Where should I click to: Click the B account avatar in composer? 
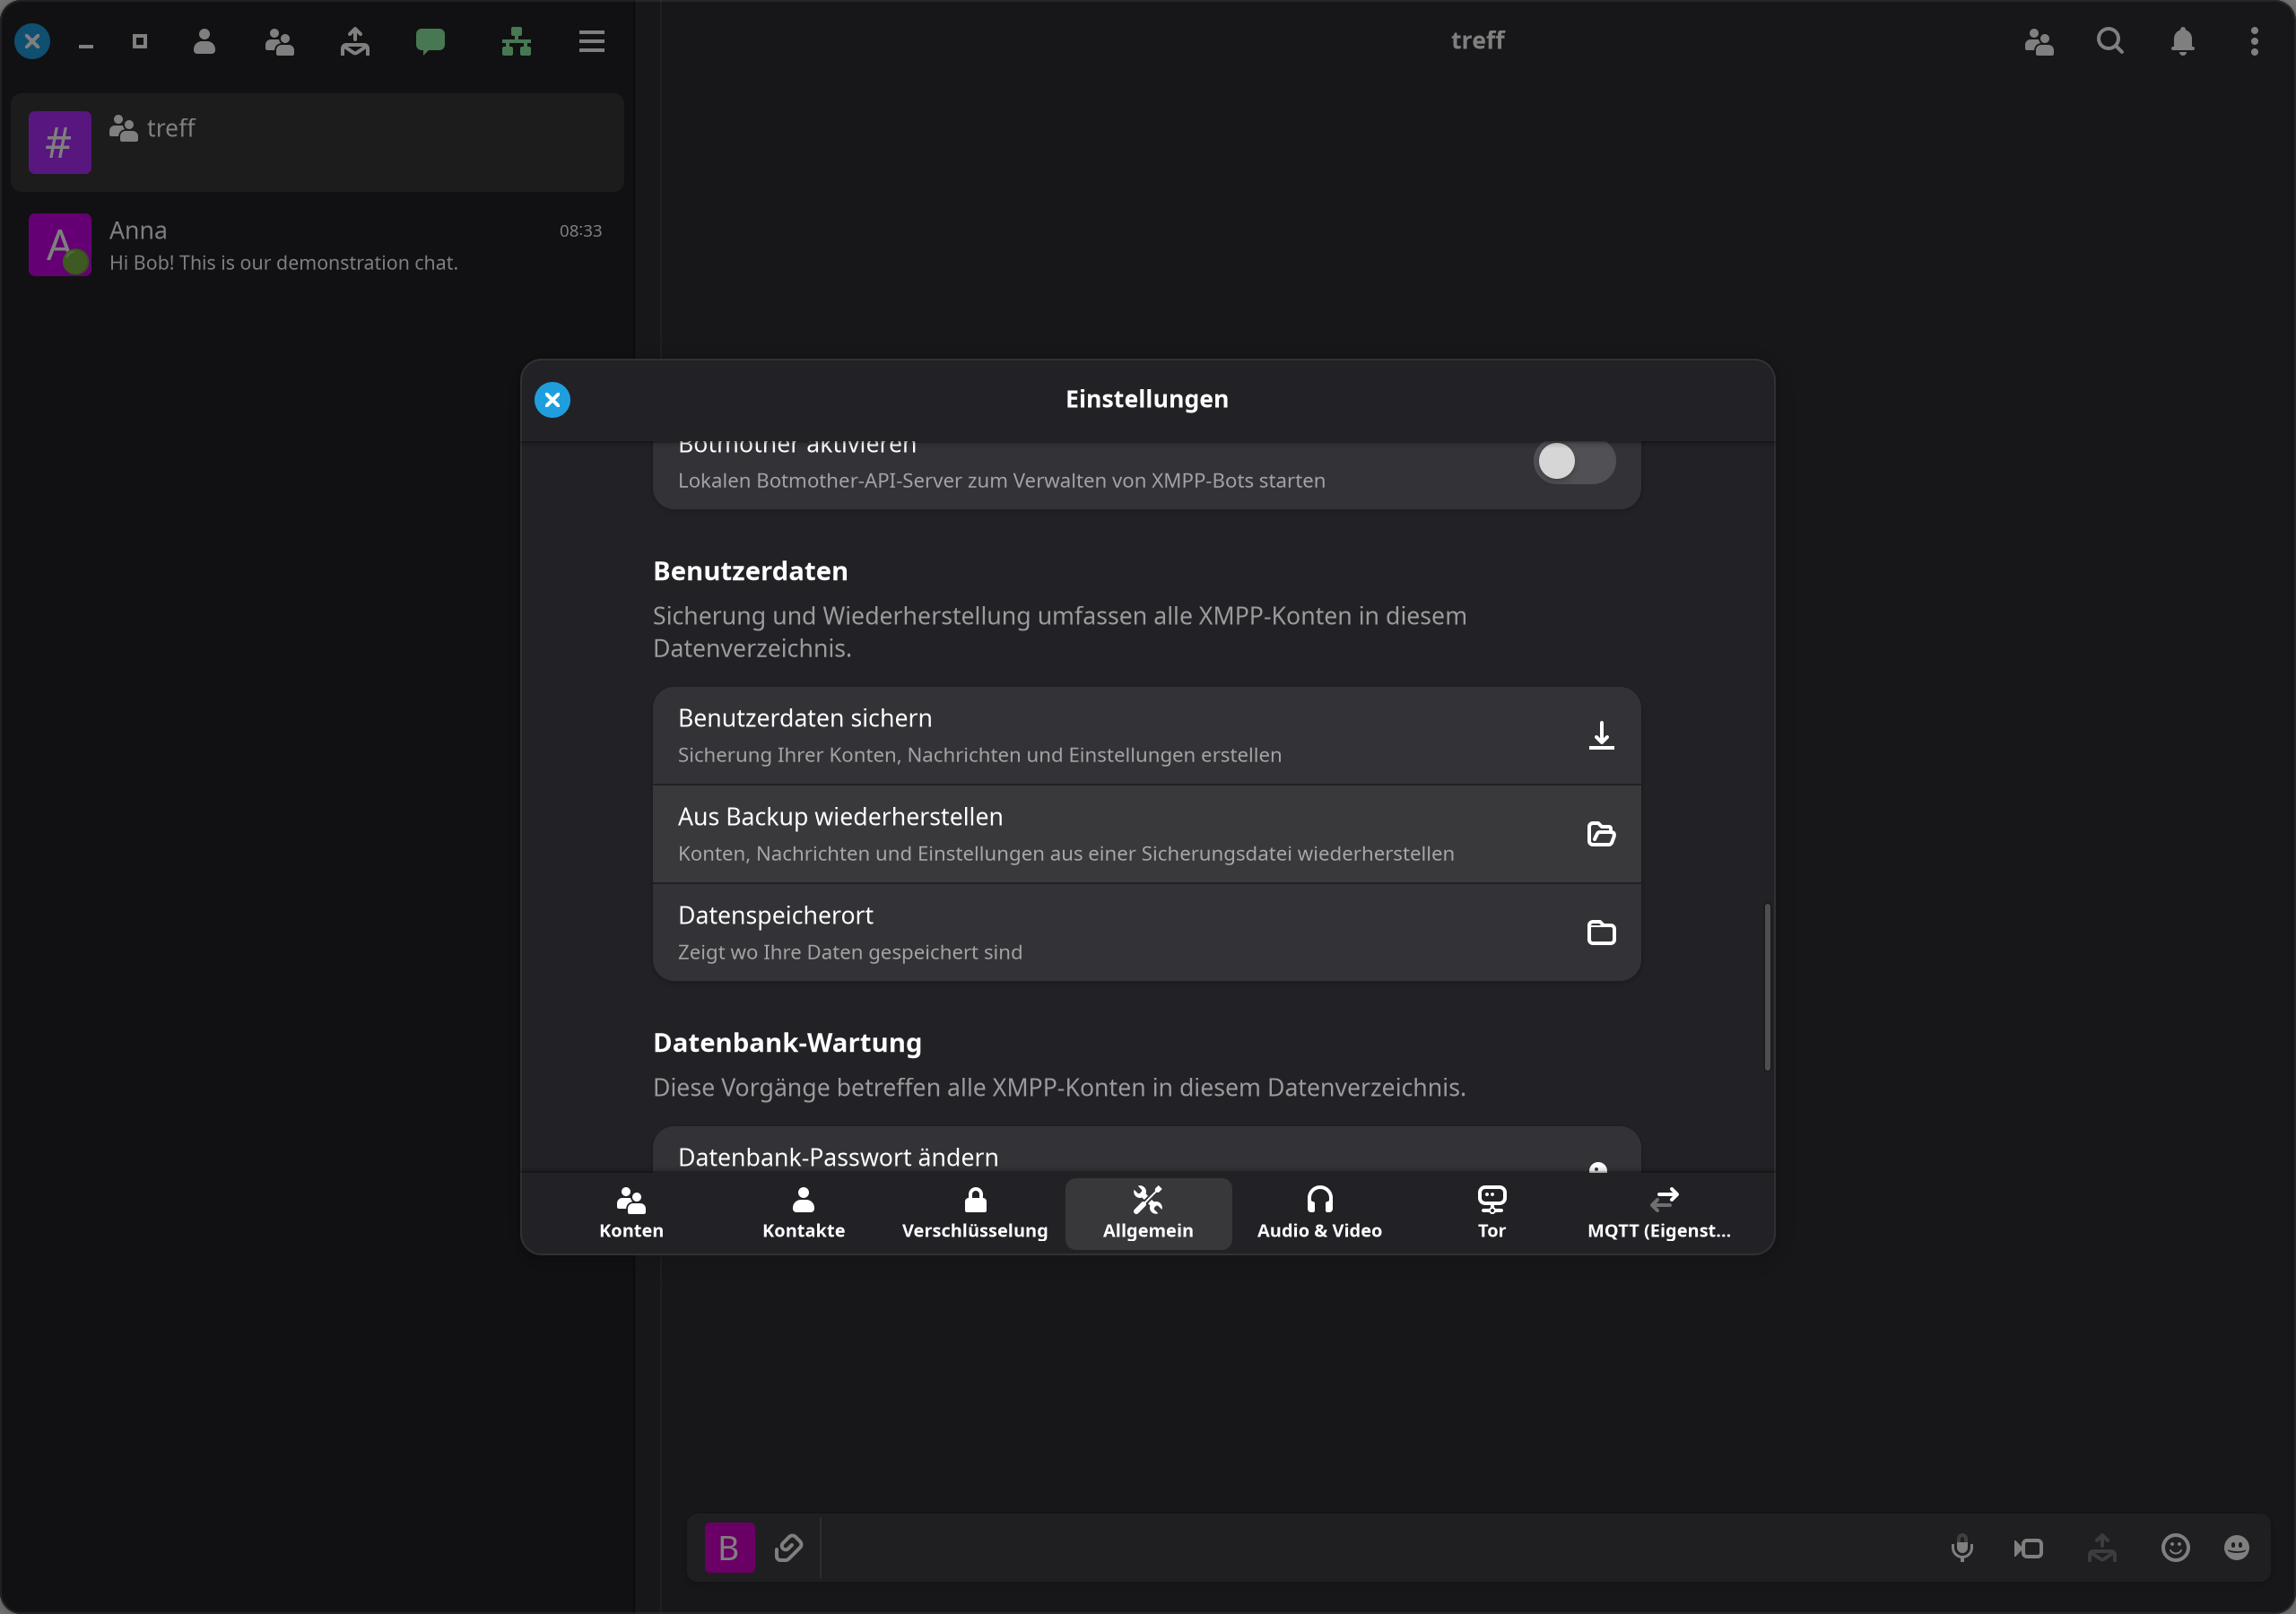(x=729, y=1548)
